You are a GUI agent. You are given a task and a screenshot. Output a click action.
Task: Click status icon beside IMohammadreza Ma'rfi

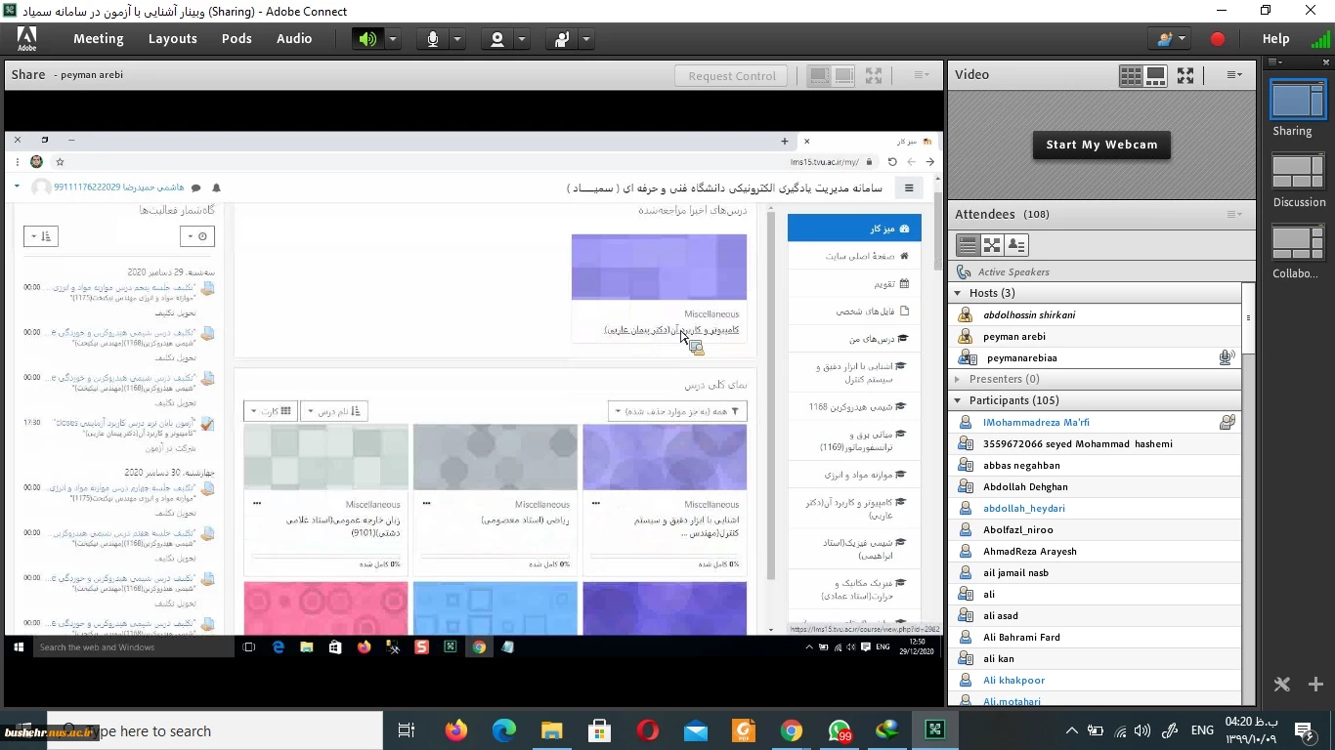click(x=1227, y=422)
